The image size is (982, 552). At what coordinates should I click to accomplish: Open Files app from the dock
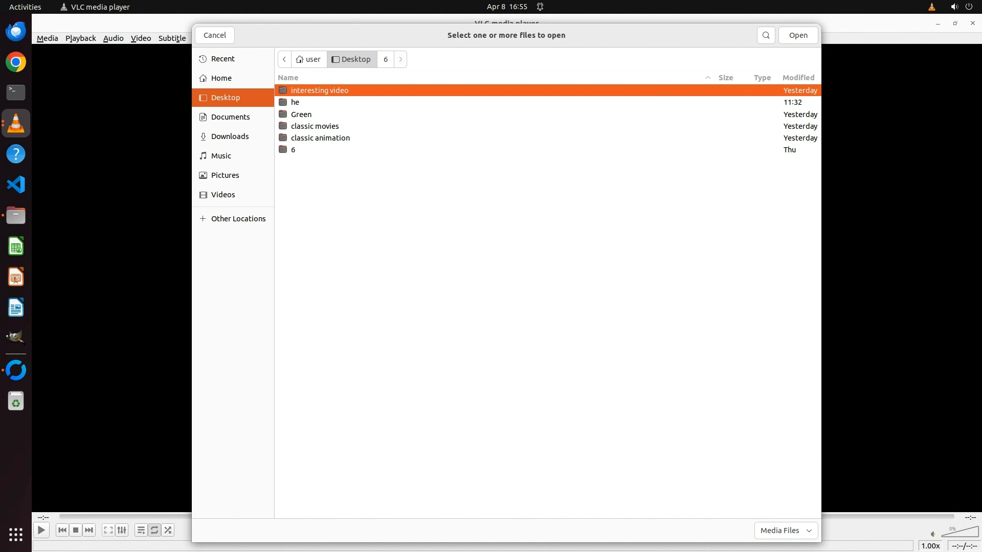tap(16, 216)
